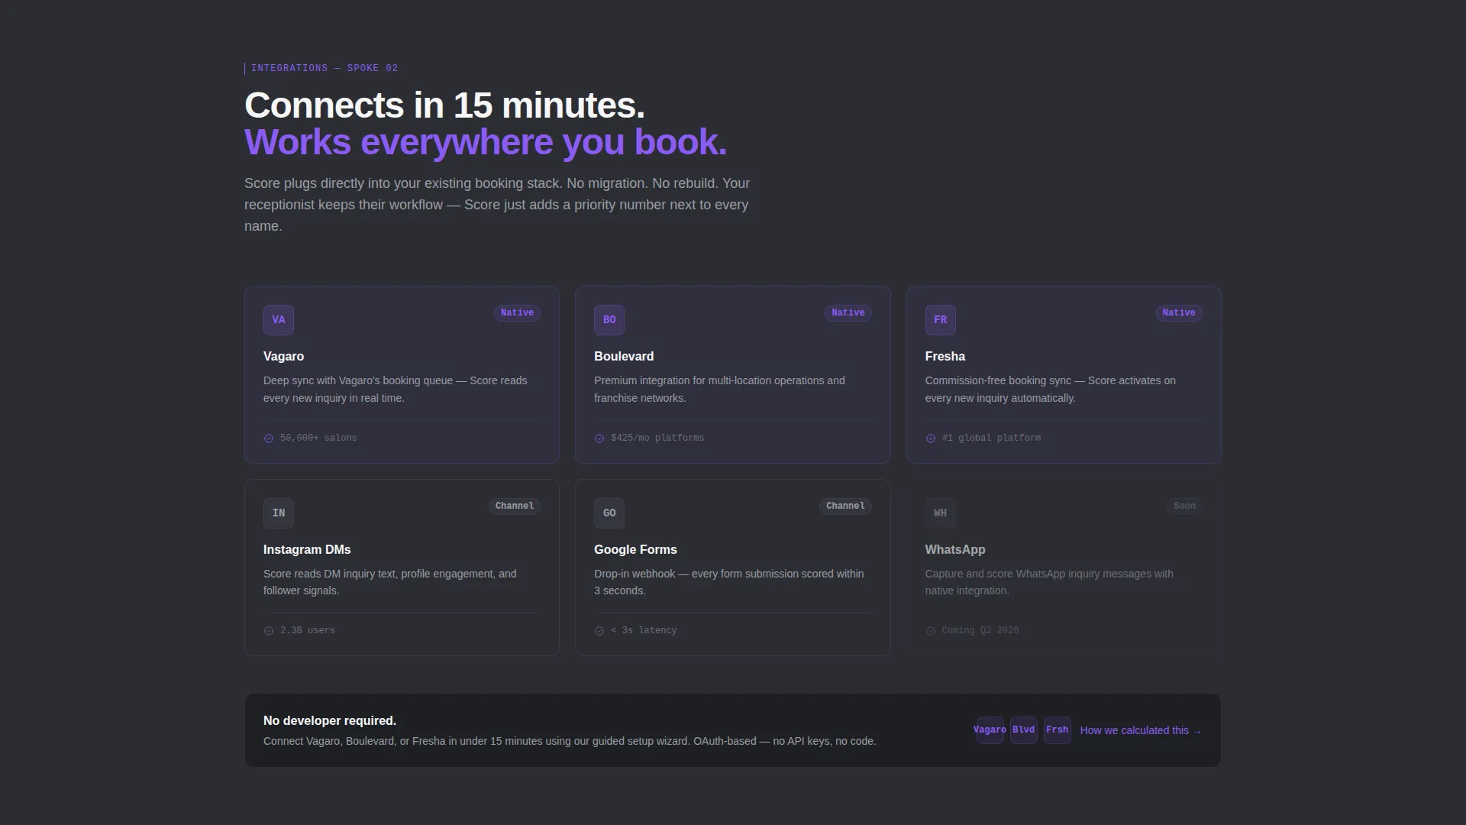Click the INTEGRATIONS — SPOKE 02 label

click(x=325, y=69)
